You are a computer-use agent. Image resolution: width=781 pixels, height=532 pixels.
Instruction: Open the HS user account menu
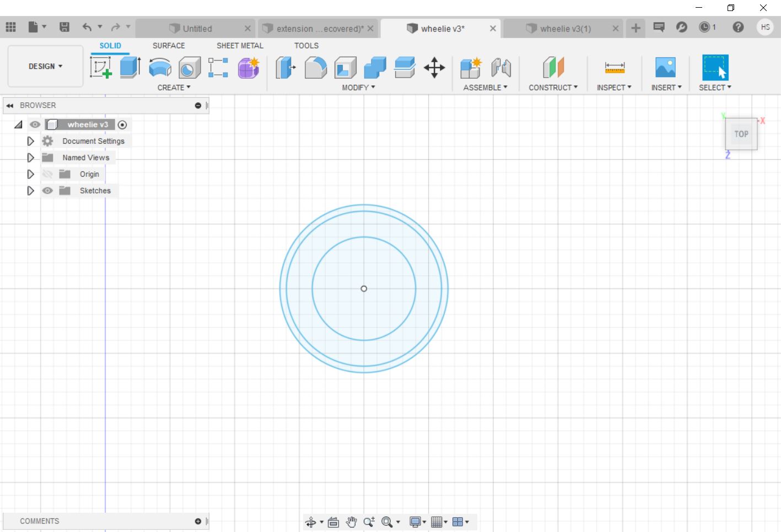[x=765, y=27]
